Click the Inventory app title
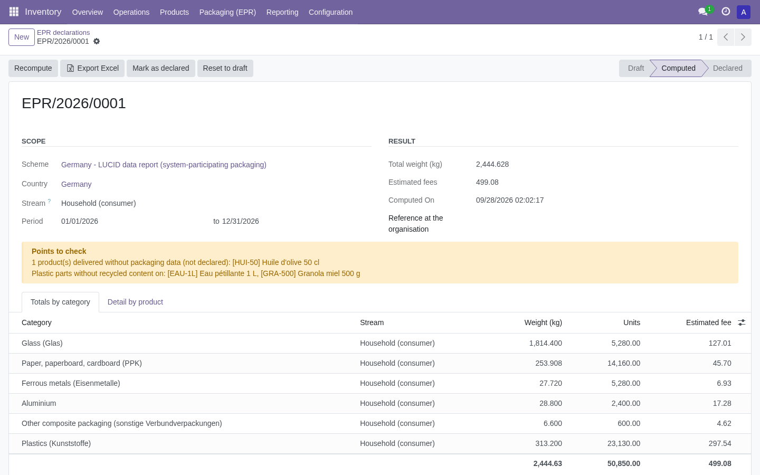Viewport: 760px width, 475px height. 43,12
